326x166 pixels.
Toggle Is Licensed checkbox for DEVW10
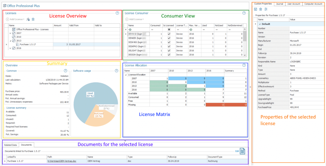coord(169,34)
